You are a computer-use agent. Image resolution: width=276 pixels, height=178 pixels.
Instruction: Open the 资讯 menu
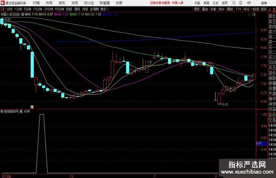[62, 3]
